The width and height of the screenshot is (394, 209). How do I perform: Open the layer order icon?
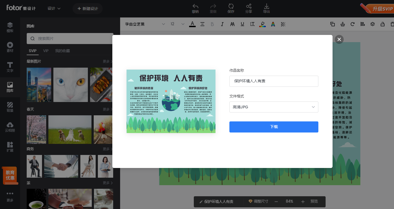(x=373, y=24)
